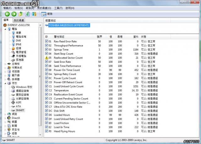Select the Load/Unload Cycle Count row text
201x144 pixels.
click(x=68, y=86)
